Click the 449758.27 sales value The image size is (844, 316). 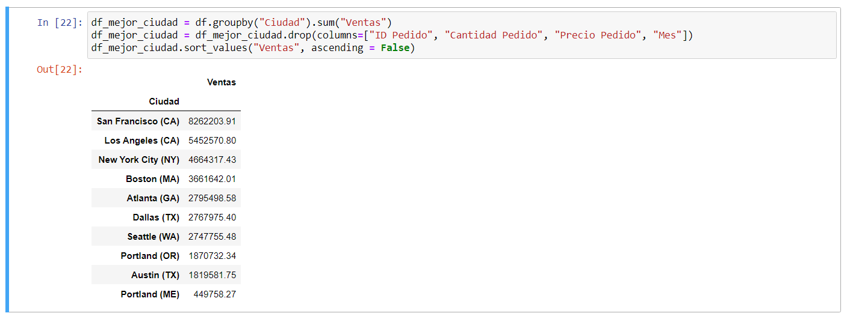214,294
